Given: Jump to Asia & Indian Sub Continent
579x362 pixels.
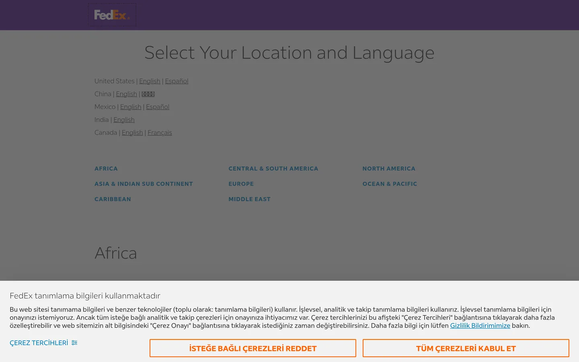Looking at the screenshot, I should click(144, 184).
